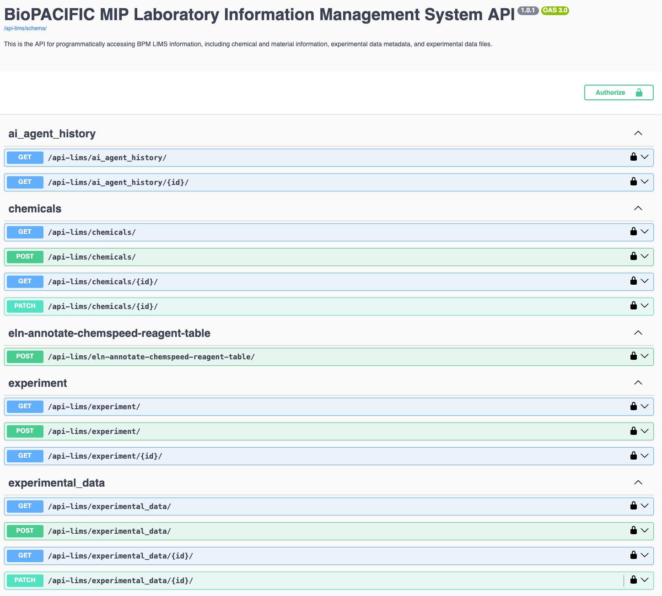Click lock icon on GET experiment/{id} row
The image size is (662, 596).
coord(633,456)
